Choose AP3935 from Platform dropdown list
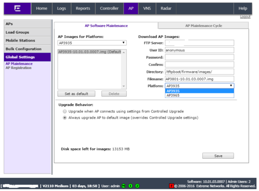259x191 pixels. pos(199,91)
